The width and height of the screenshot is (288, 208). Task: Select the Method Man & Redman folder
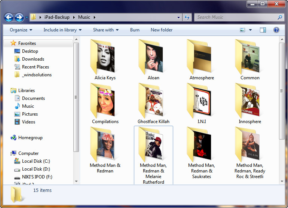105,150
